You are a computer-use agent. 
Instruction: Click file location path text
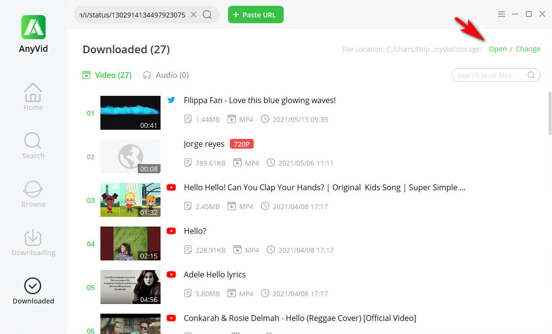pos(412,49)
